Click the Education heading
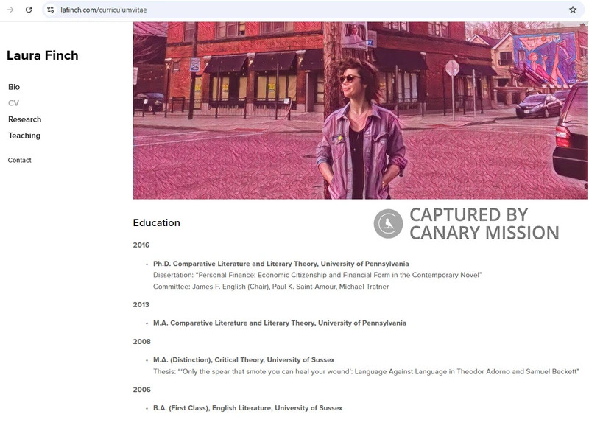Screen dimensions: 589x428 156,222
